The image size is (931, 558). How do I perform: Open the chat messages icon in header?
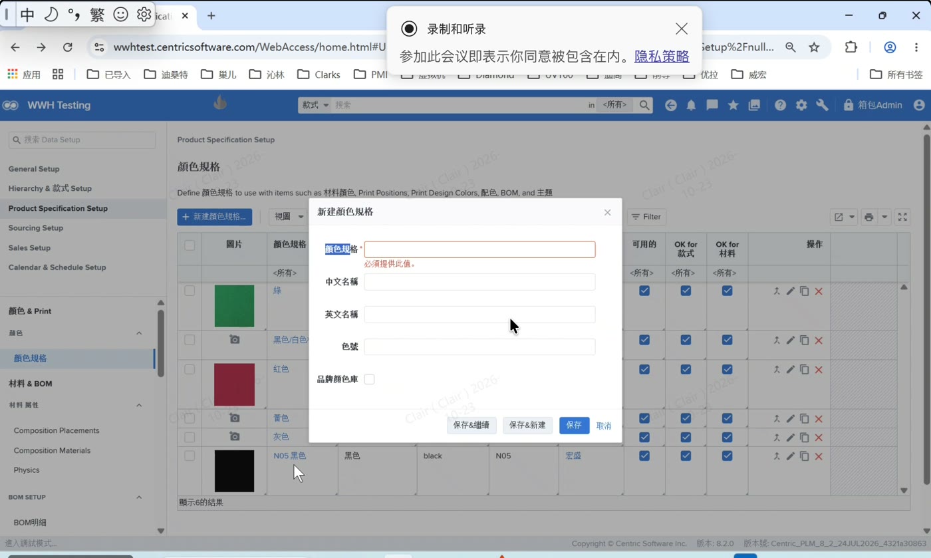click(x=712, y=105)
